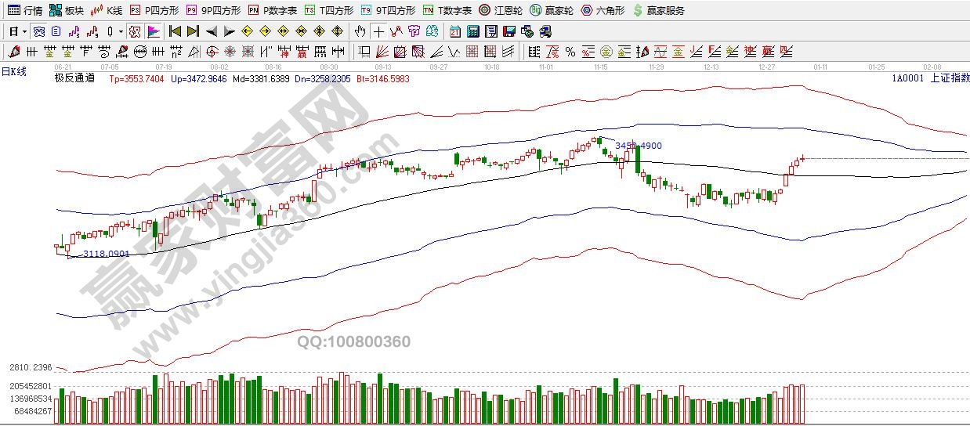Select the percent % retracement tool

tap(570, 52)
